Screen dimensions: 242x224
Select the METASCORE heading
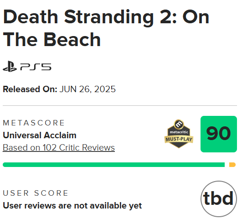(x=34, y=123)
